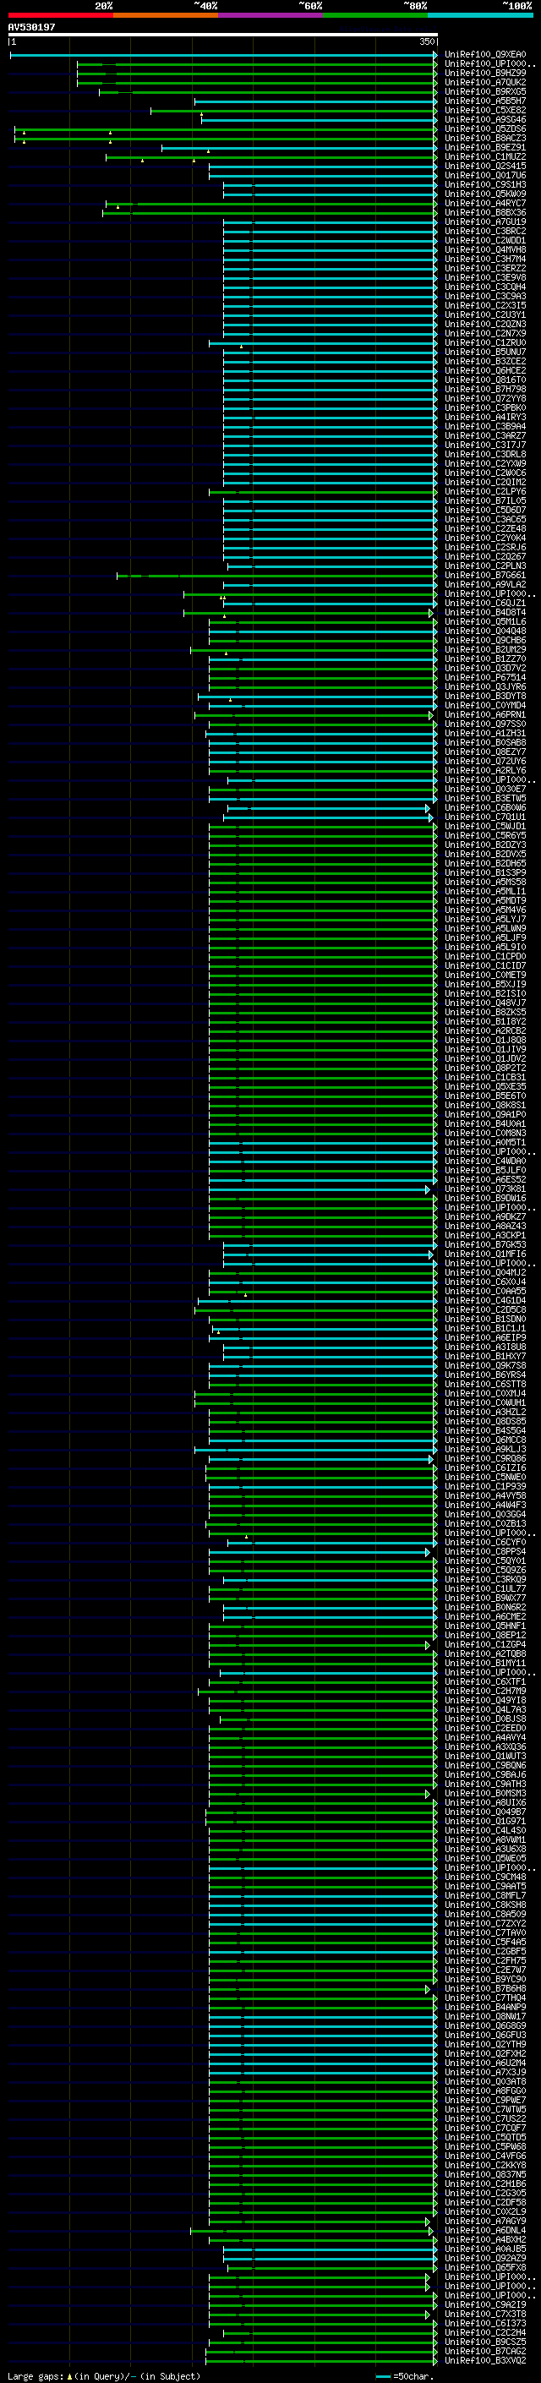Select the label UniRef100_A5MLI1

point(485,891)
